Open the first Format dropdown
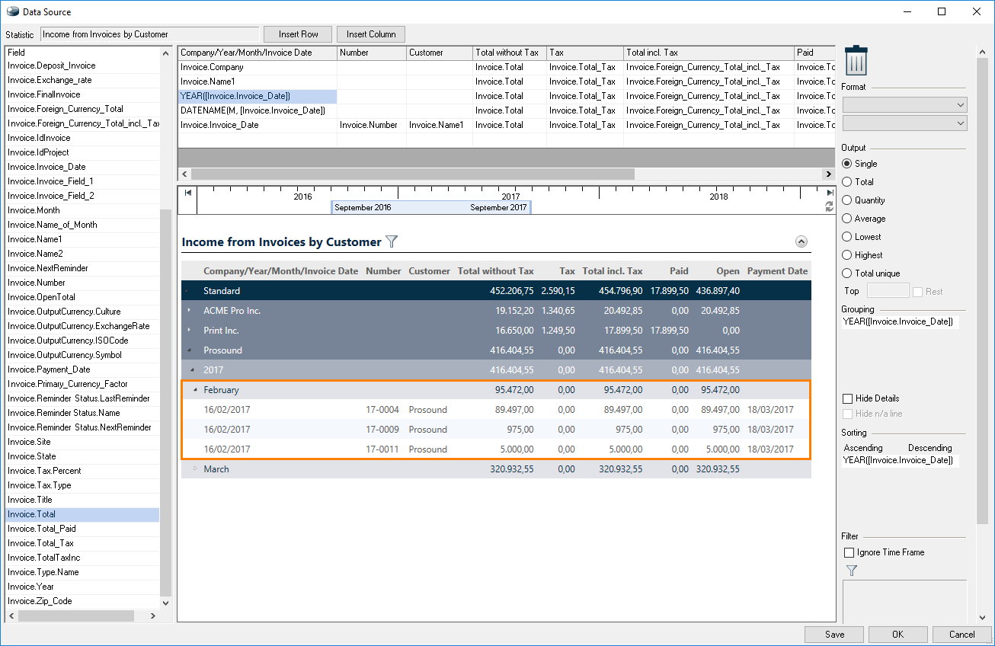 [904, 104]
